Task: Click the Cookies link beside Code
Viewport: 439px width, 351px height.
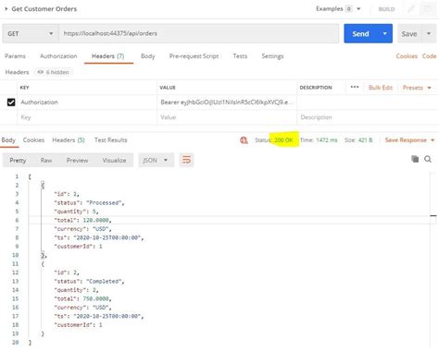Action: 407,56
